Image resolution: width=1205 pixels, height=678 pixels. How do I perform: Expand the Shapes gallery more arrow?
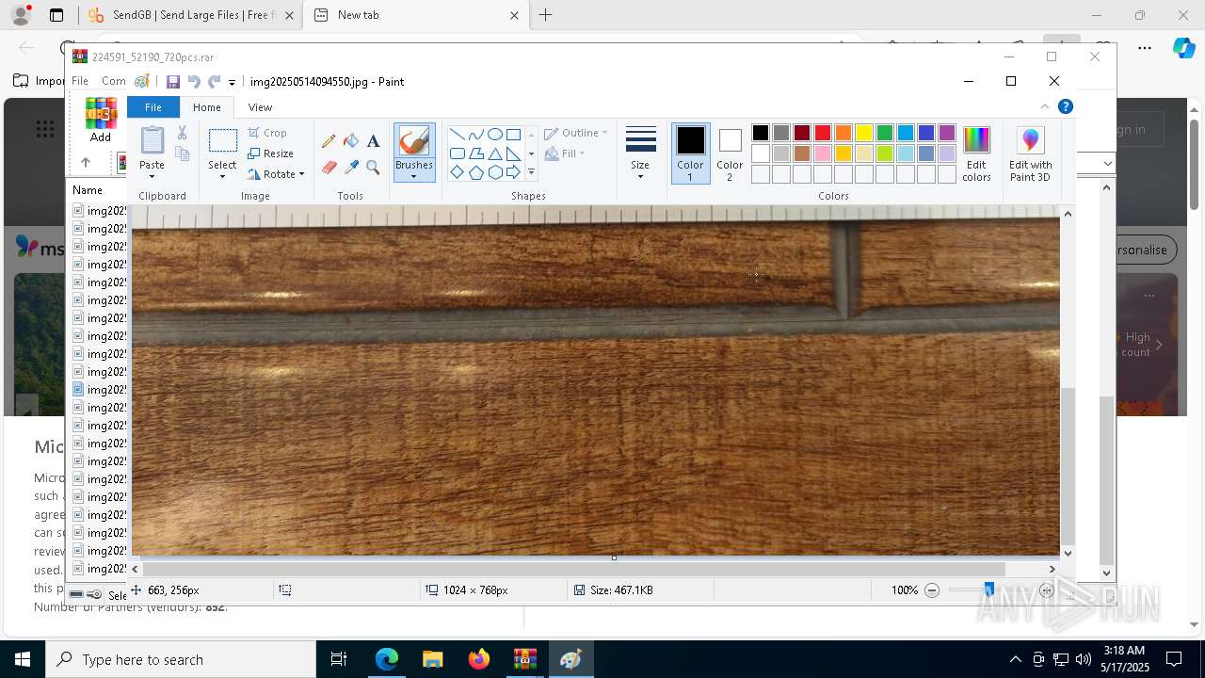click(531, 172)
